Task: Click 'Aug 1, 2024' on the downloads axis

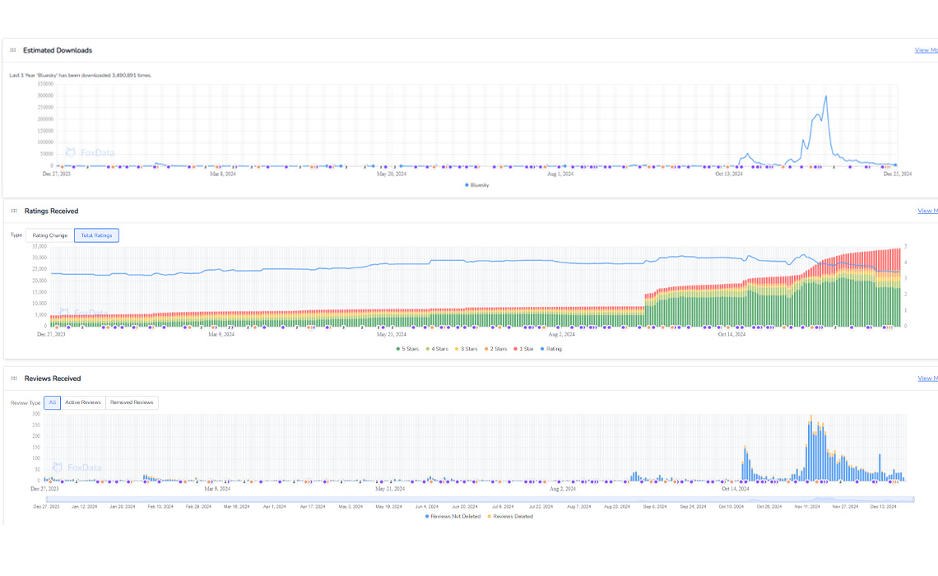Action: click(560, 174)
